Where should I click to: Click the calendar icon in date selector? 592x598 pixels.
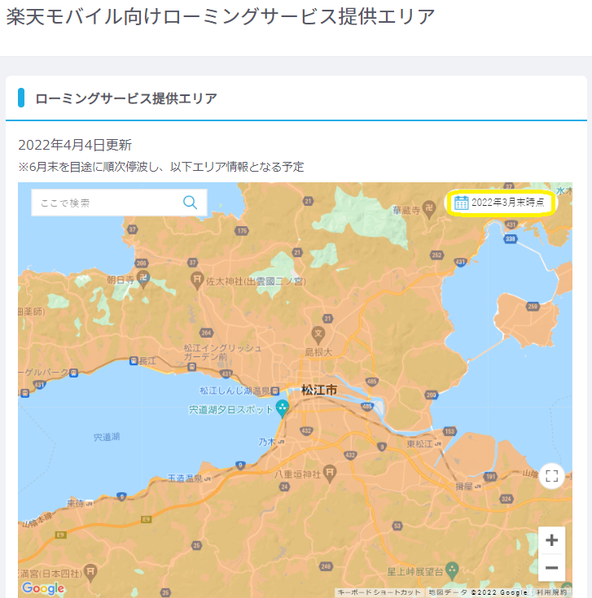(461, 203)
